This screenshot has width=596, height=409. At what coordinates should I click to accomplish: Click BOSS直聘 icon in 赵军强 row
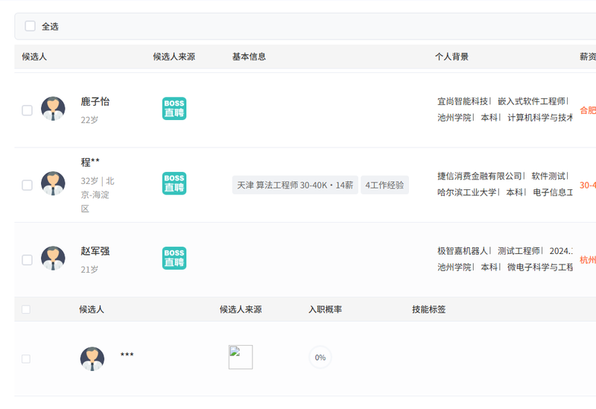(174, 259)
